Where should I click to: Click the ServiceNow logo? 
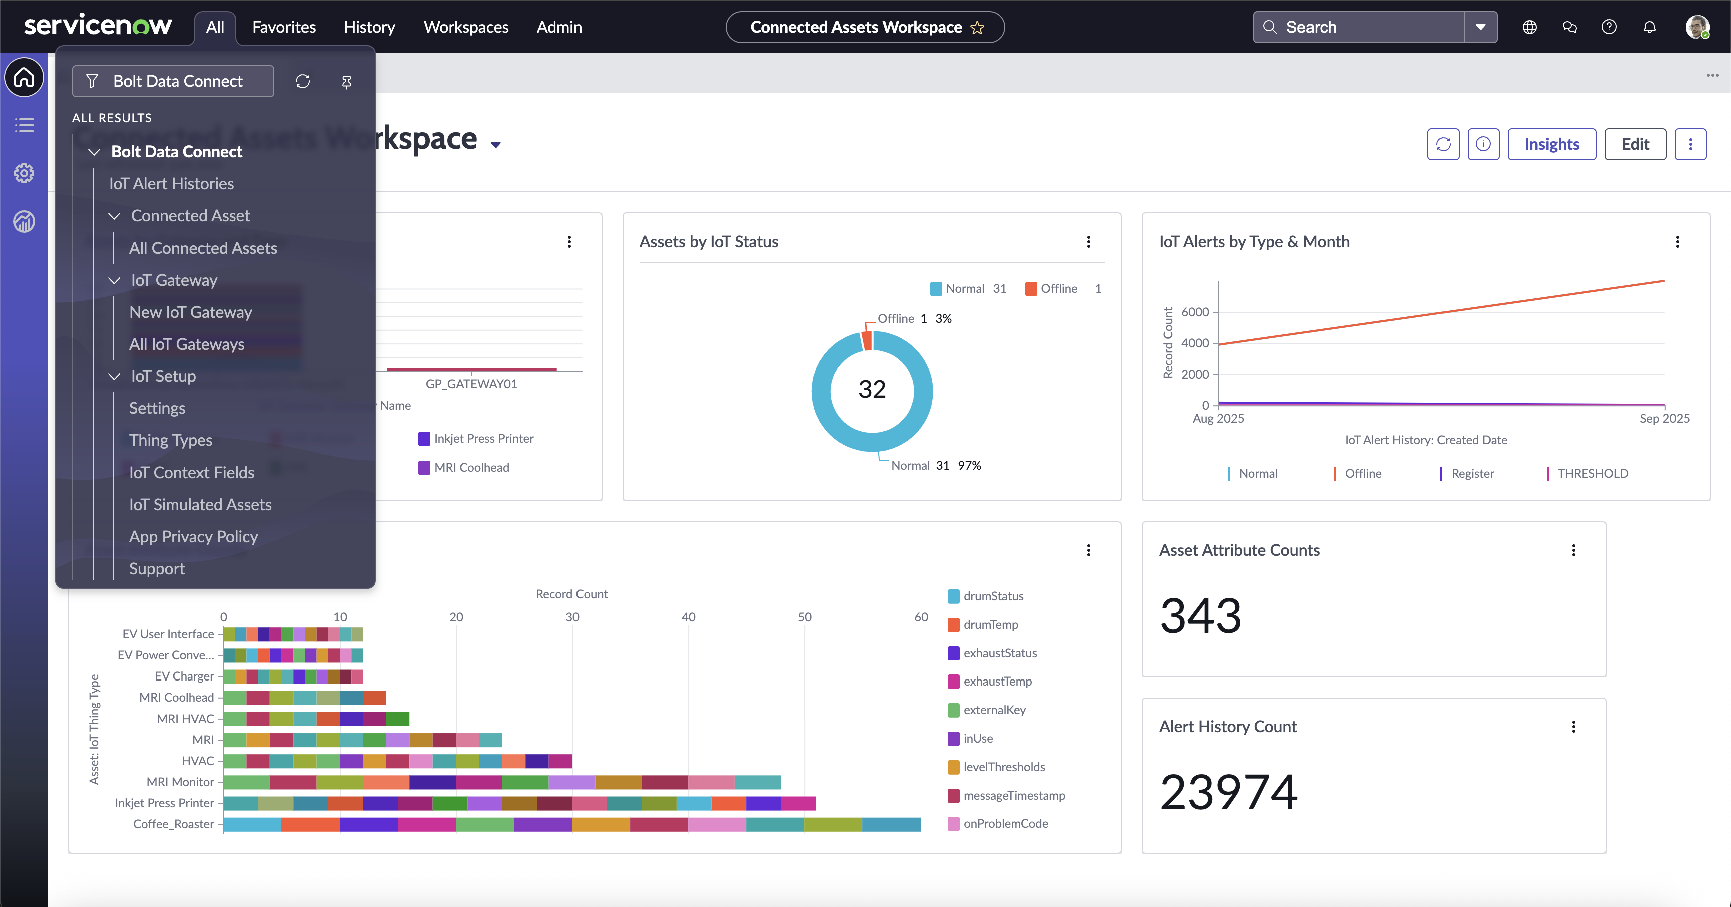tap(98, 26)
